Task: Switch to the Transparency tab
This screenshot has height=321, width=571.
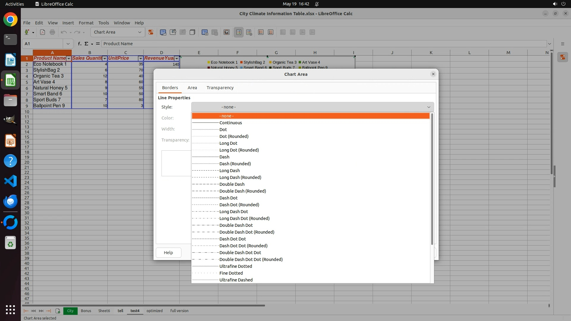Action: (x=220, y=88)
